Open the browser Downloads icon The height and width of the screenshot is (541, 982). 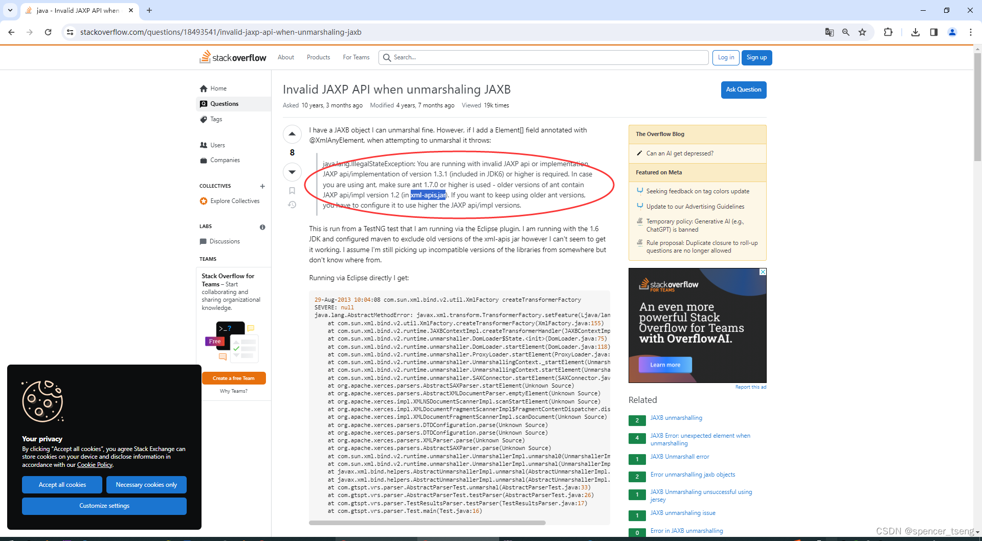click(x=916, y=32)
